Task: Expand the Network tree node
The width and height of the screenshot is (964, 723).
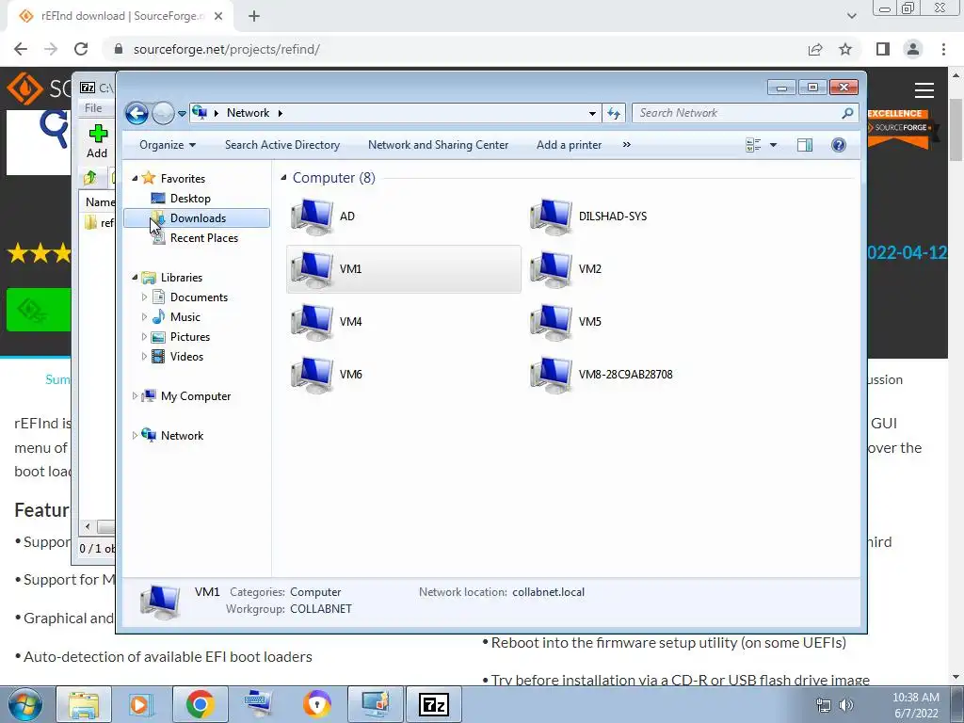Action: (135, 435)
